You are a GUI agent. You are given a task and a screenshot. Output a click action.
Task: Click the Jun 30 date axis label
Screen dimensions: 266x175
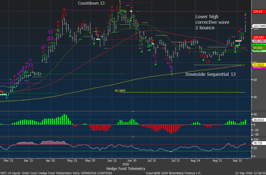pos(132,160)
